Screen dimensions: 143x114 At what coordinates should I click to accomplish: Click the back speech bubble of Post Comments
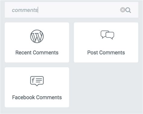pyautogui.click(x=104, y=34)
